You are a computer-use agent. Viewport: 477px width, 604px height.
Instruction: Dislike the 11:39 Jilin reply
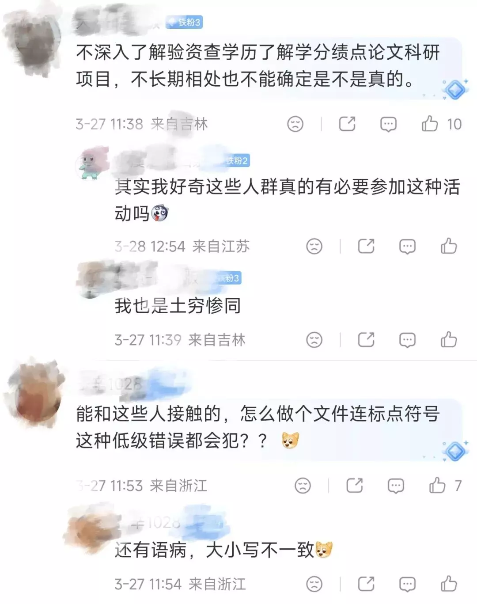coord(314,340)
